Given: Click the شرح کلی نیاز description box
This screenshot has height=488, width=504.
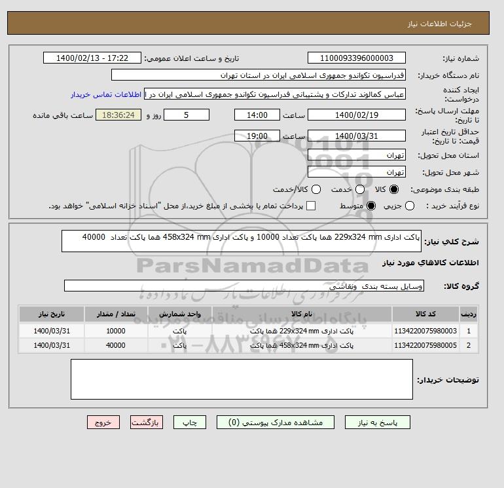Looking at the screenshot, I should click(x=242, y=241).
